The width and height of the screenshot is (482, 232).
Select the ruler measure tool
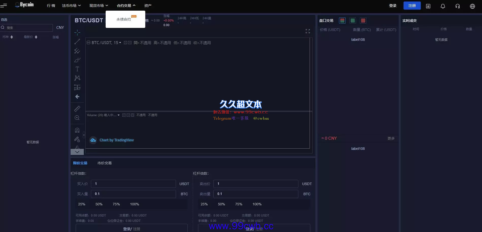tap(77, 109)
